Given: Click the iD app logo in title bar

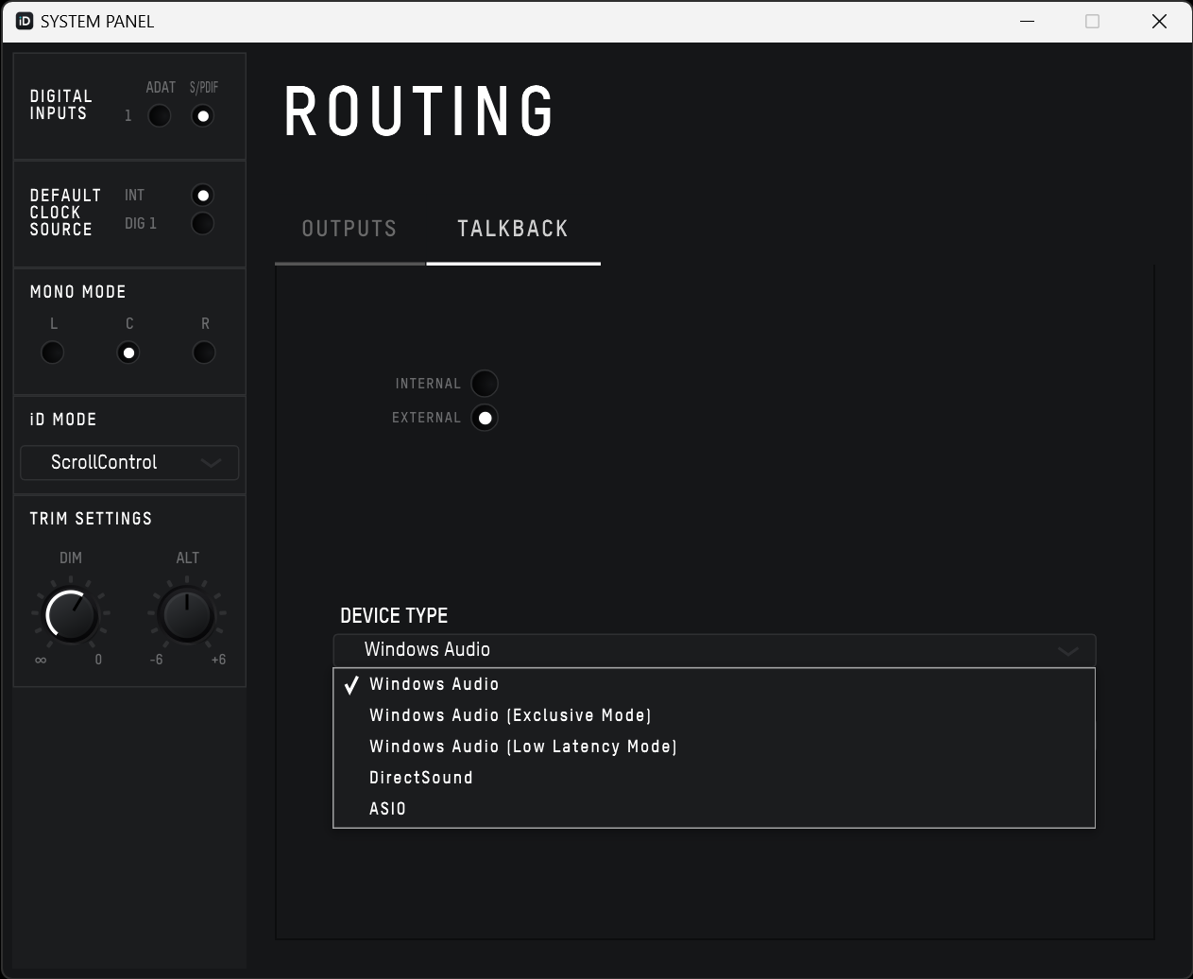Looking at the screenshot, I should [25, 21].
